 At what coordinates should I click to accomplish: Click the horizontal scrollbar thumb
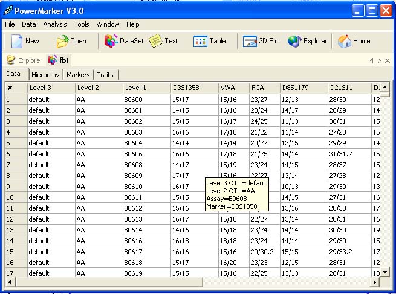pyautogui.click(x=109, y=282)
